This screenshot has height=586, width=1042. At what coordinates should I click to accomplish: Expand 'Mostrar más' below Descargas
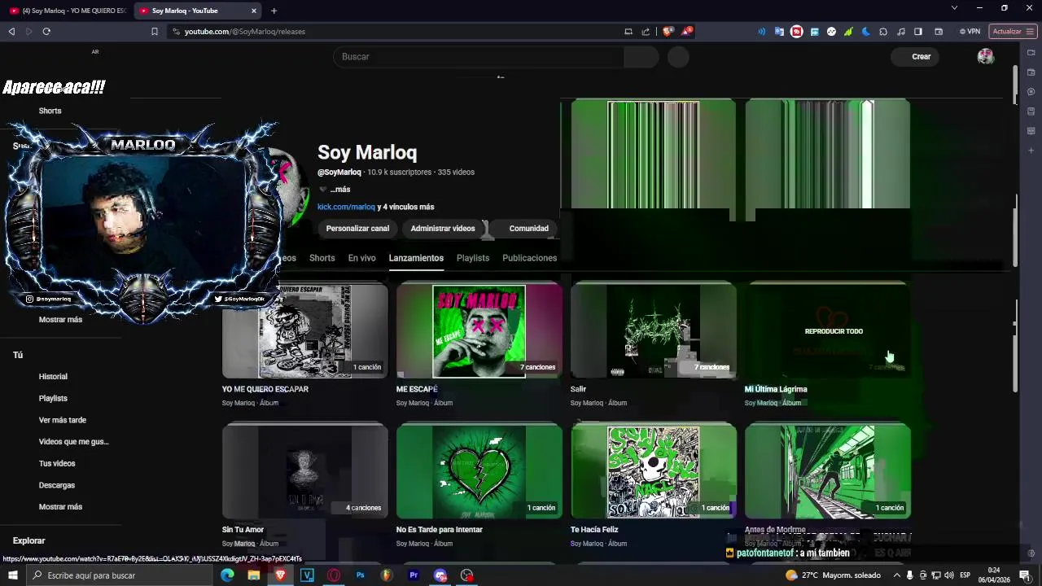coord(60,507)
